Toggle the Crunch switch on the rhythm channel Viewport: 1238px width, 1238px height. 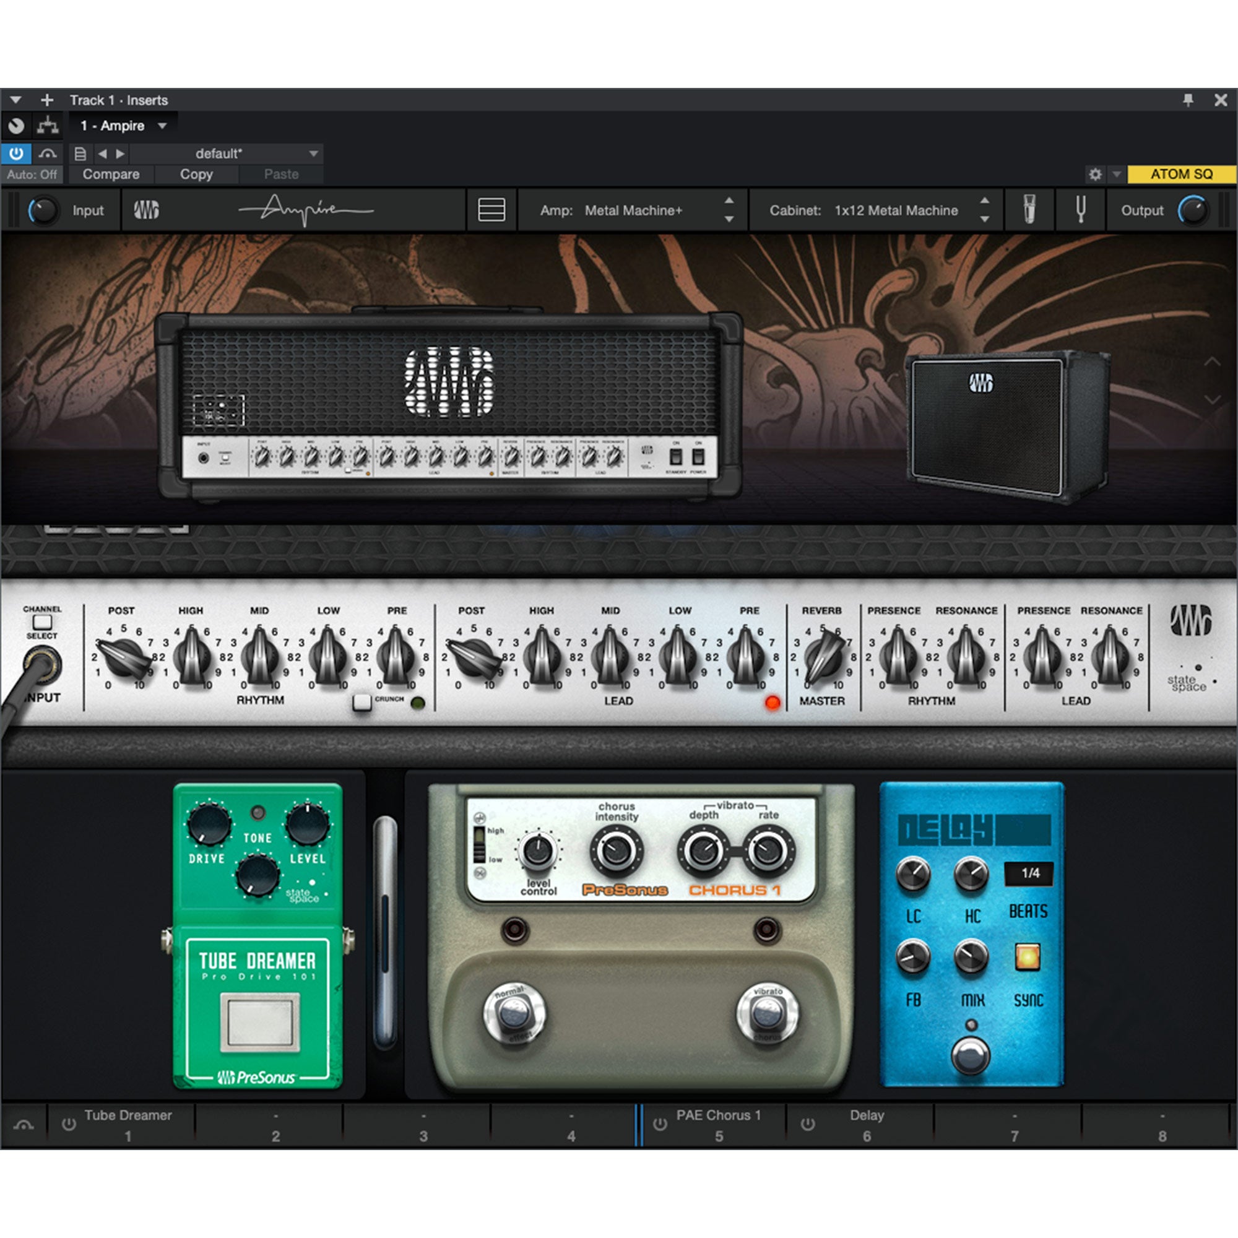pyautogui.click(x=362, y=703)
